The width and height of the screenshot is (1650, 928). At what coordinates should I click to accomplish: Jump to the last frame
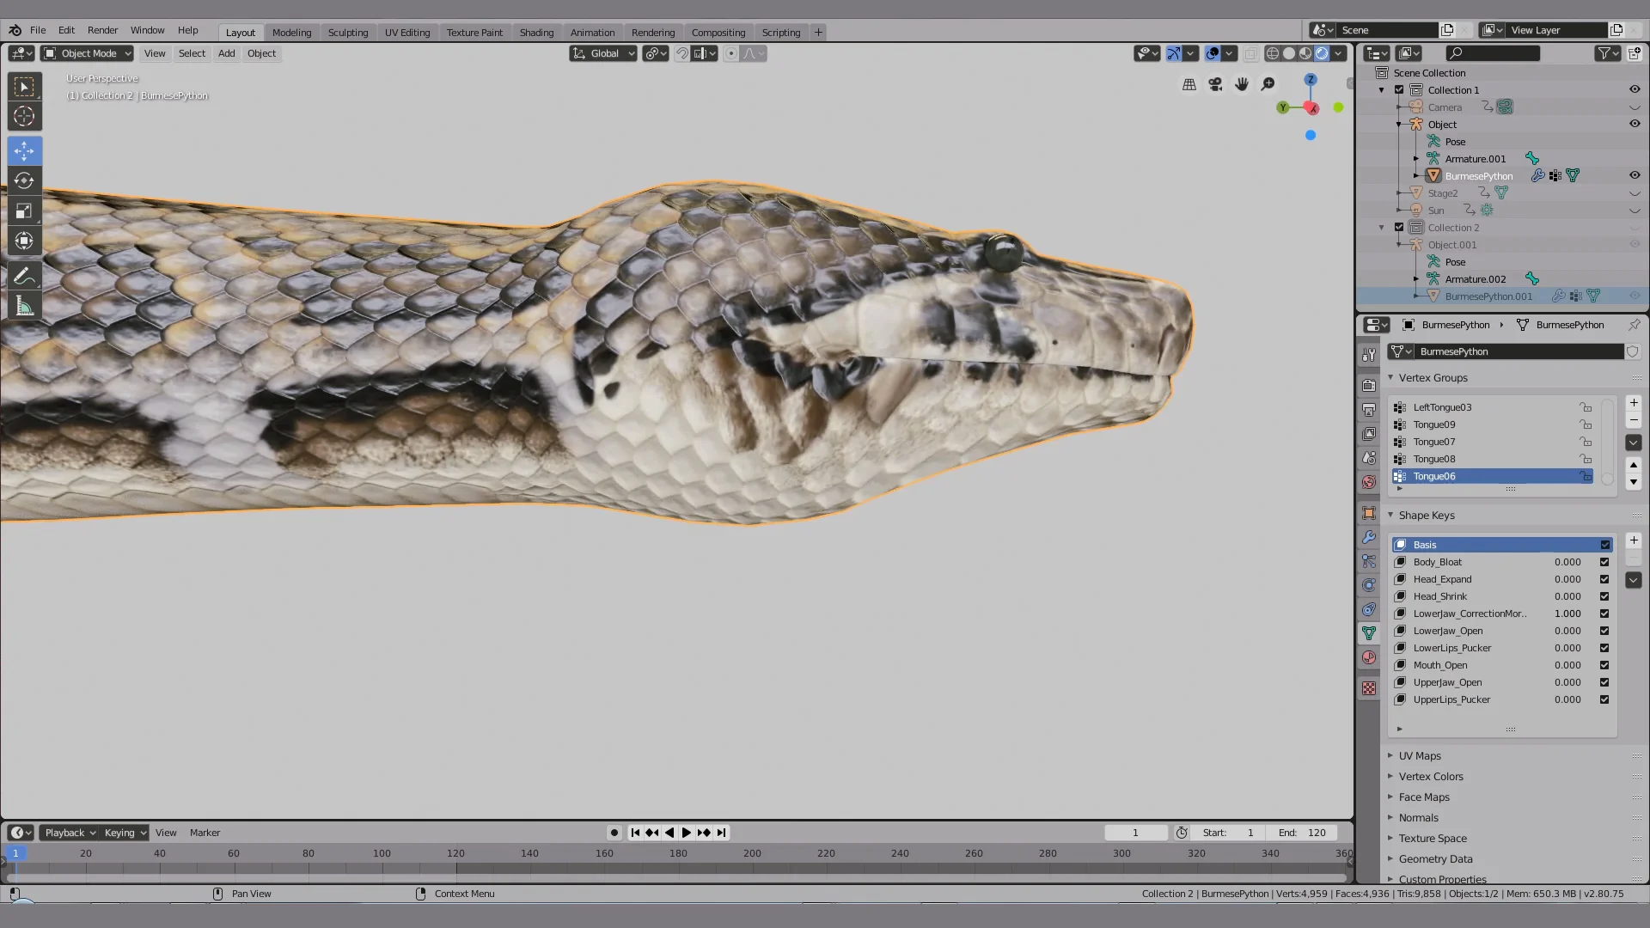(722, 833)
